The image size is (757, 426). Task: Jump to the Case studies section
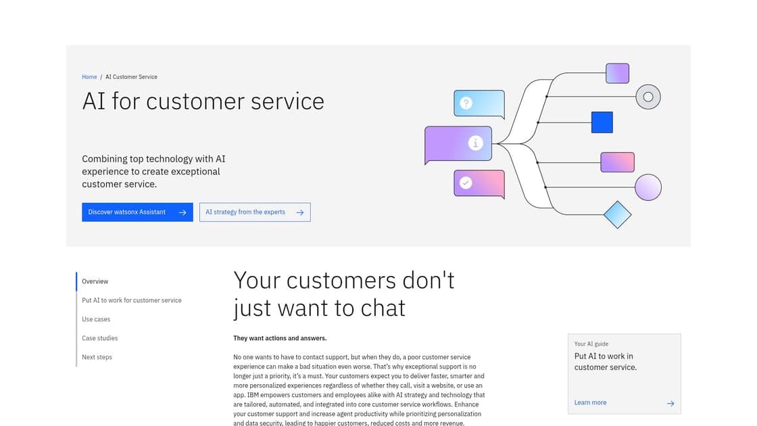pos(99,338)
